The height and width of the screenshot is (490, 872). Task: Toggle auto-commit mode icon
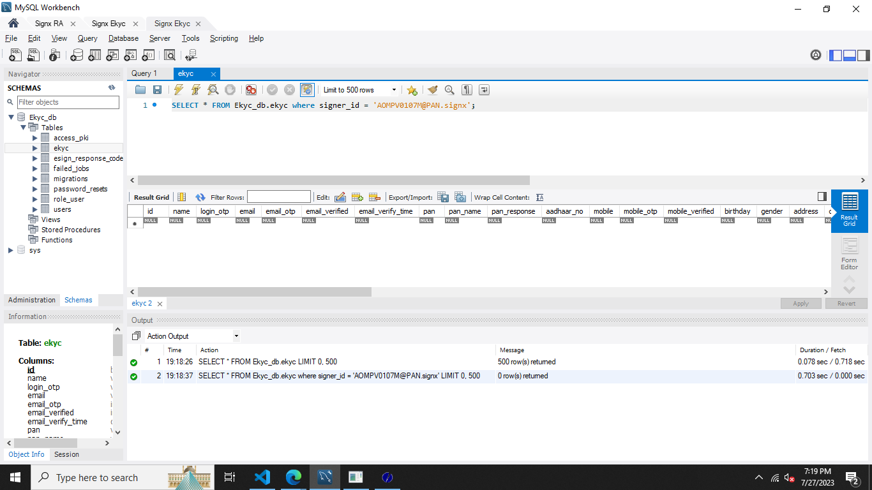(307, 90)
